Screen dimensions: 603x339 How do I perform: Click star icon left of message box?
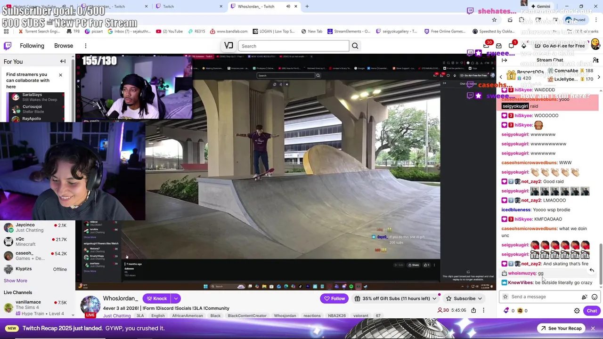coord(505,297)
